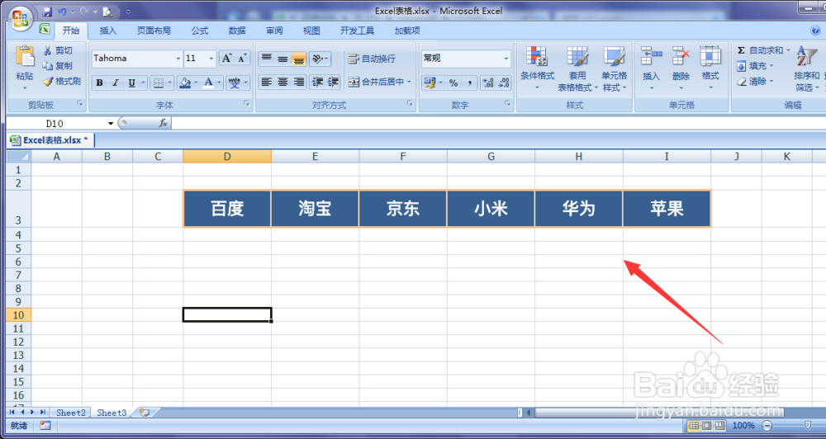Open the Sheet2 worksheet tab

pyautogui.click(x=70, y=413)
